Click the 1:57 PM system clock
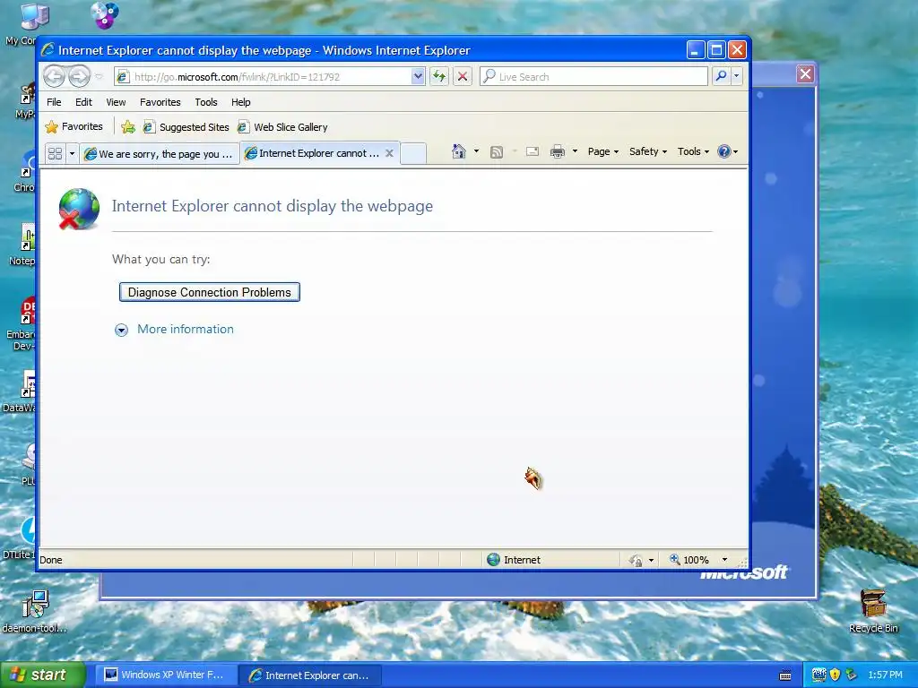The width and height of the screenshot is (918, 688). pyautogui.click(x=885, y=675)
